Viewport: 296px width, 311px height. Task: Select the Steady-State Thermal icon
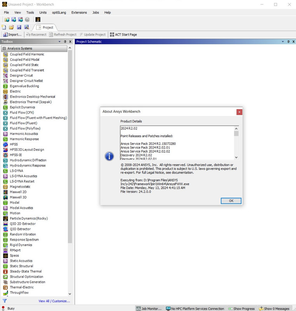point(5,271)
